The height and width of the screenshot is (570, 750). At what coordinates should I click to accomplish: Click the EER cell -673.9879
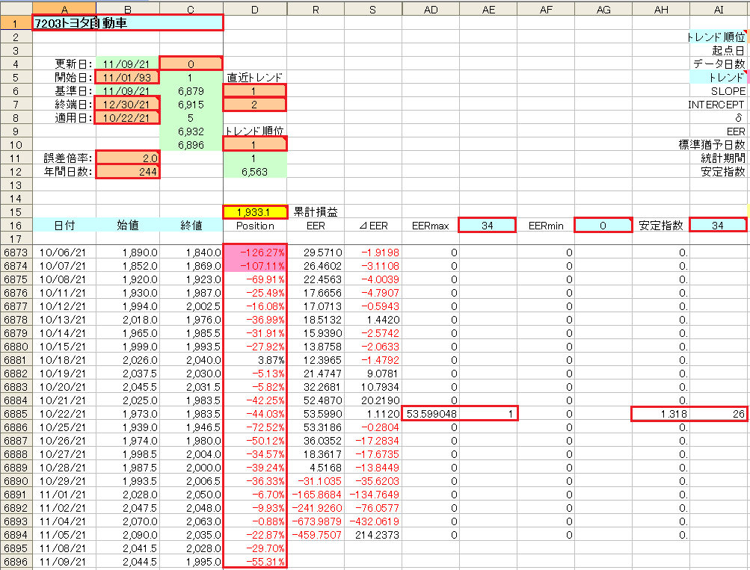(316, 521)
